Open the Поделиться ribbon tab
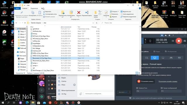The image size is (187, 105). 34,8
